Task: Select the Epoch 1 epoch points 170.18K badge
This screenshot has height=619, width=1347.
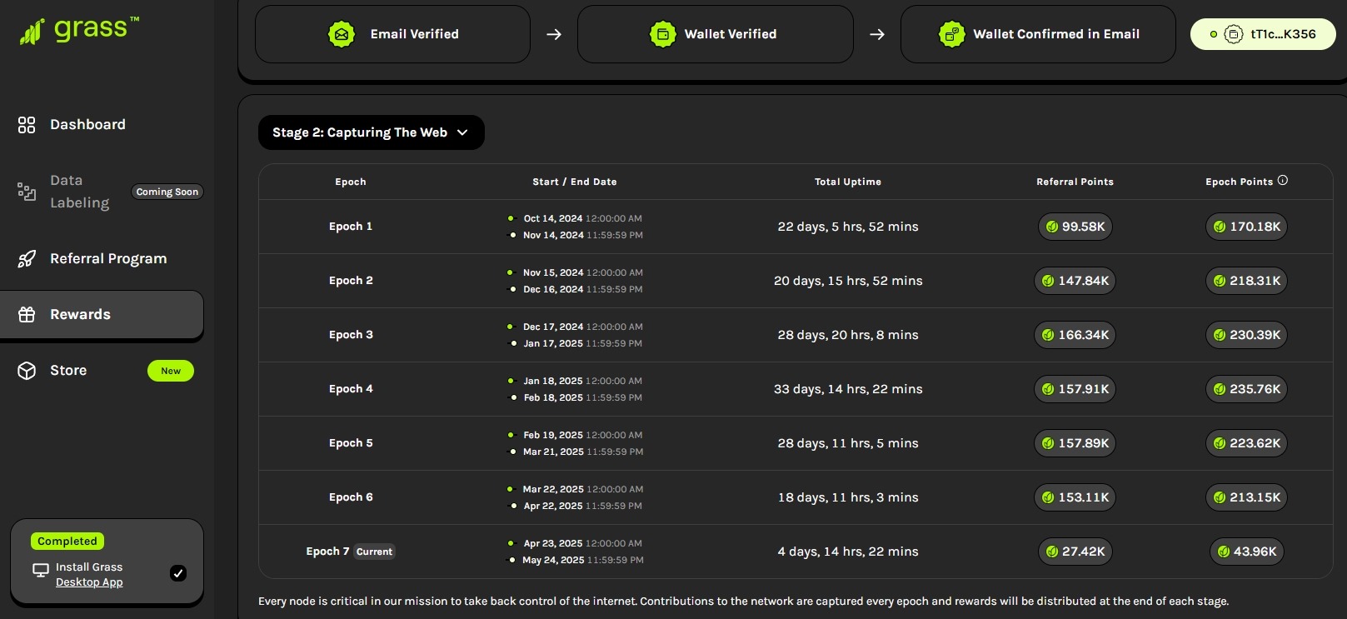Action: 1246,227
